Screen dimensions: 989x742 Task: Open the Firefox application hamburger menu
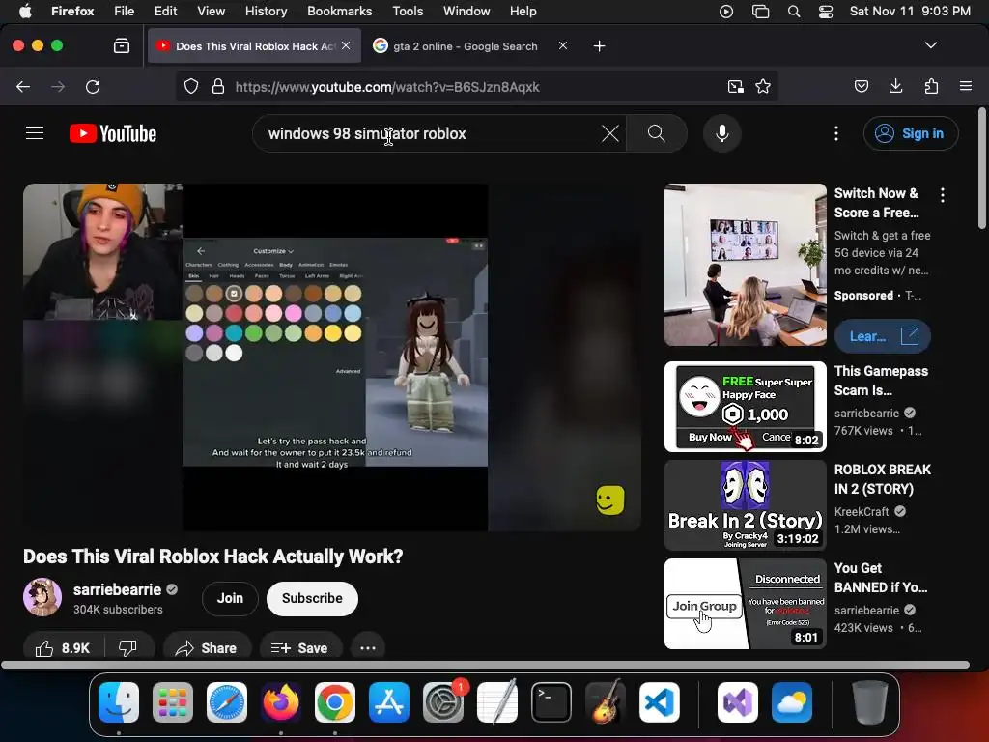click(x=966, y=86)
